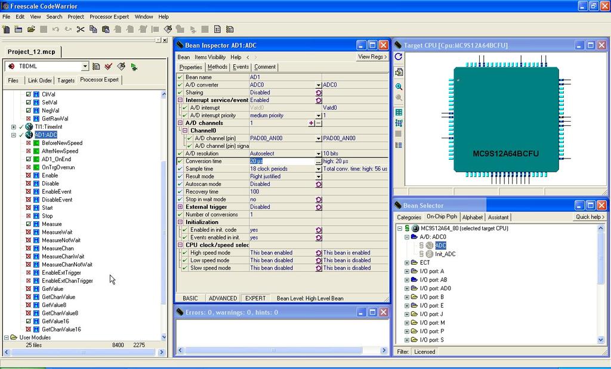Toggle the checkbox for GetRawVal method

click(29, 118)
